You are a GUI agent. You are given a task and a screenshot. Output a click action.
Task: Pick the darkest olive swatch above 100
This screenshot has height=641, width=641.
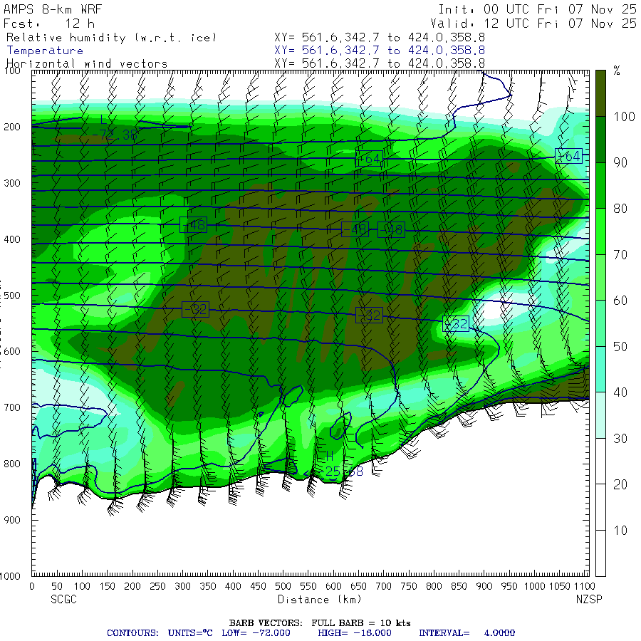pyautogui.click(x=600, y=93)
